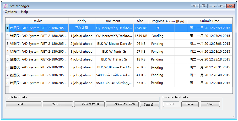Click the Add... job button

point(23,104)
